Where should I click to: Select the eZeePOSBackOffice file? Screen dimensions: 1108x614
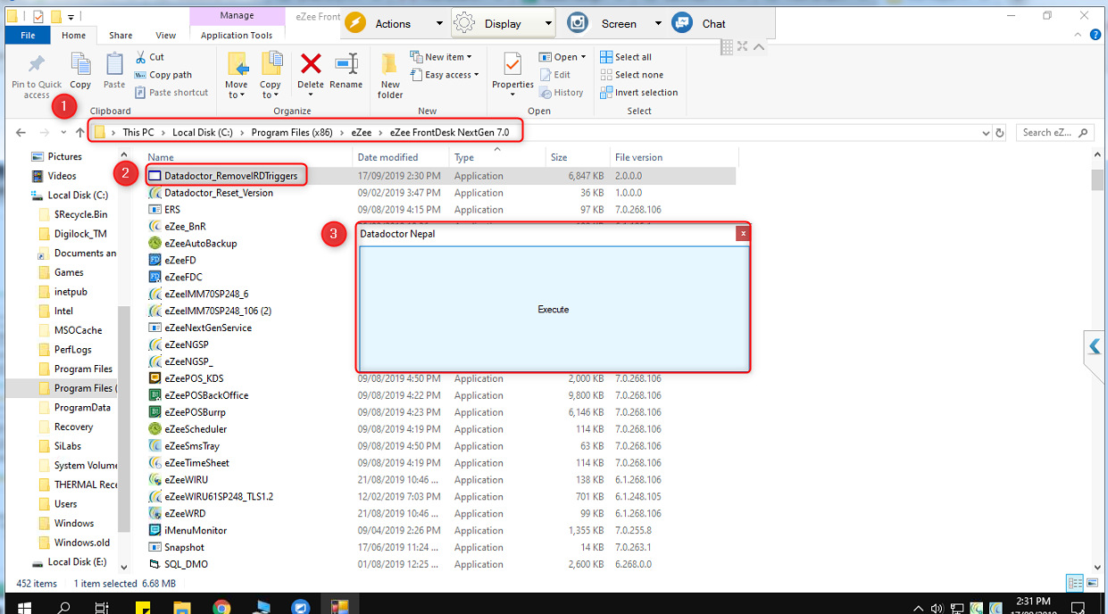point(206,395)
